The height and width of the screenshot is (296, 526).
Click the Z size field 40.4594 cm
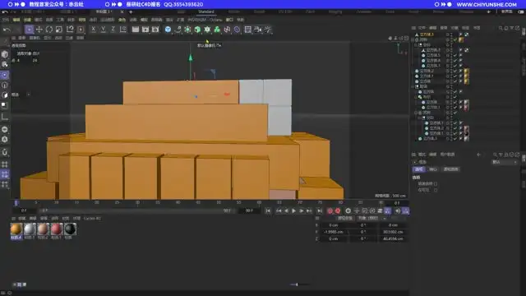point(393,238)
